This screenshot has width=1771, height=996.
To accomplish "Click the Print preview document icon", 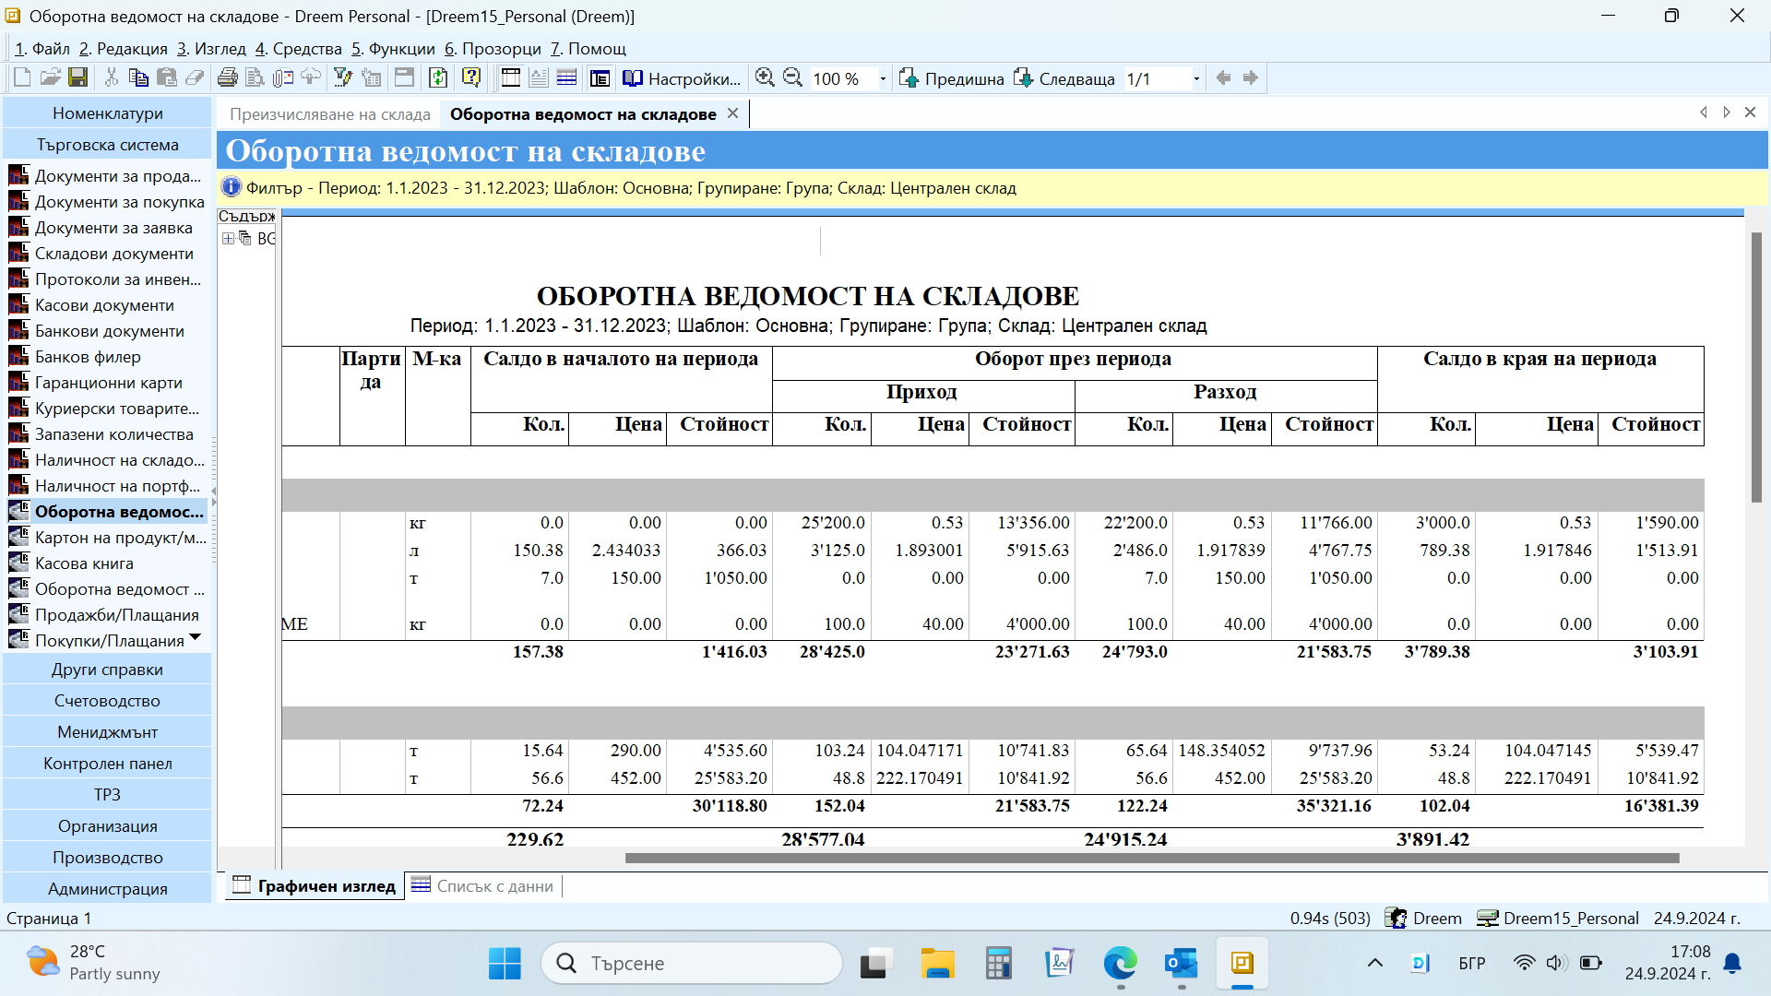I will 256,78.
